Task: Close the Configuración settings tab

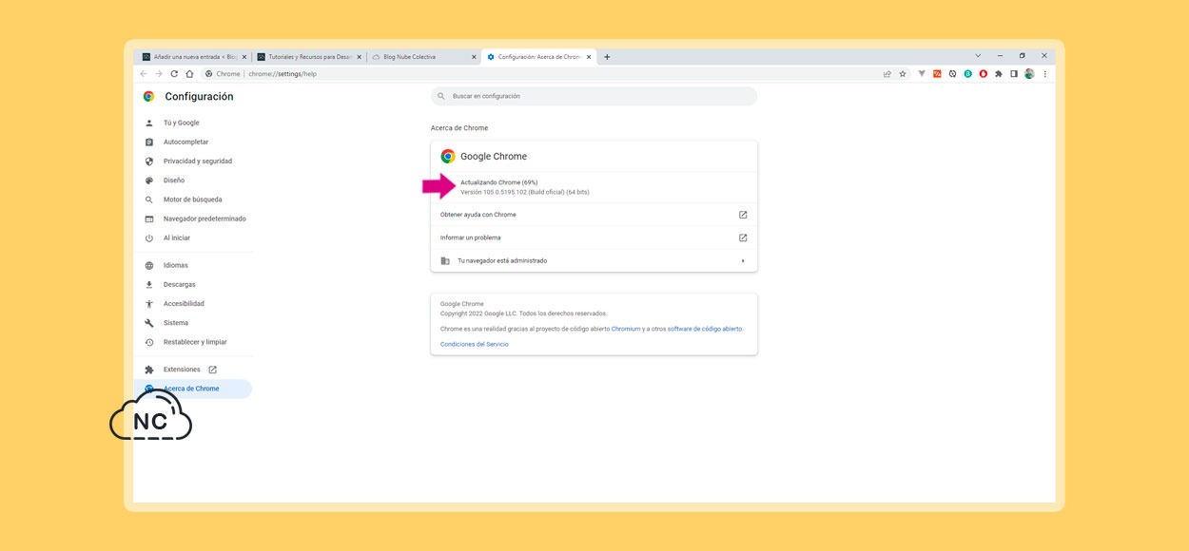Action: [x=589, y=57]
